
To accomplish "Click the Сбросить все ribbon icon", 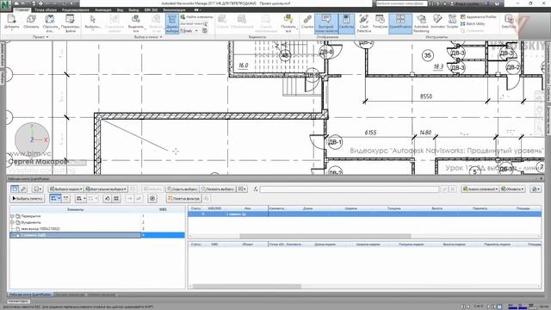I will point(50,22).
